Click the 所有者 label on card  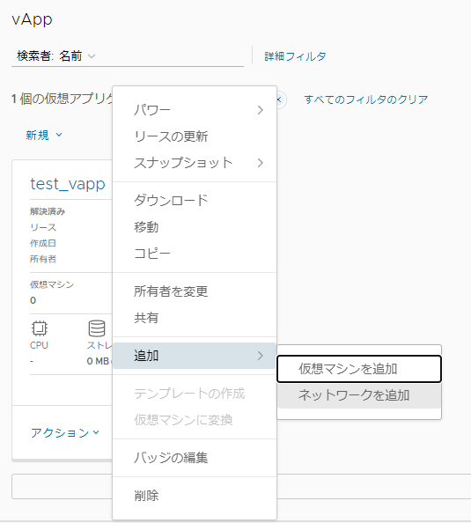pyautogui.click(x=43, y=259)
